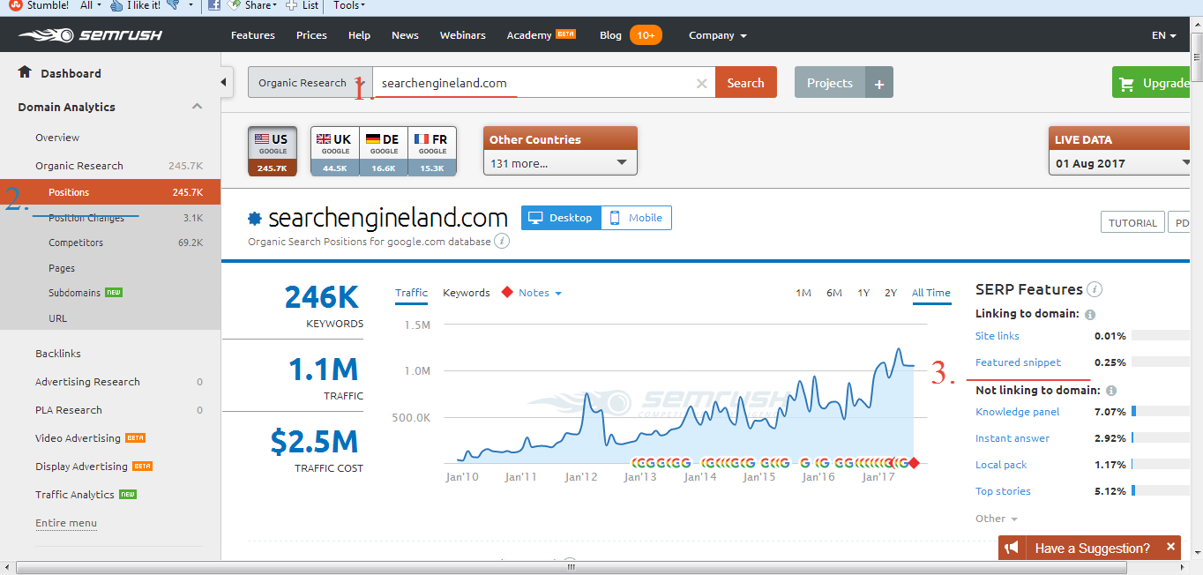The width and height of the screenshot is (1203, 575).
Task: Clear the search field with X icon
Action: 702,84
